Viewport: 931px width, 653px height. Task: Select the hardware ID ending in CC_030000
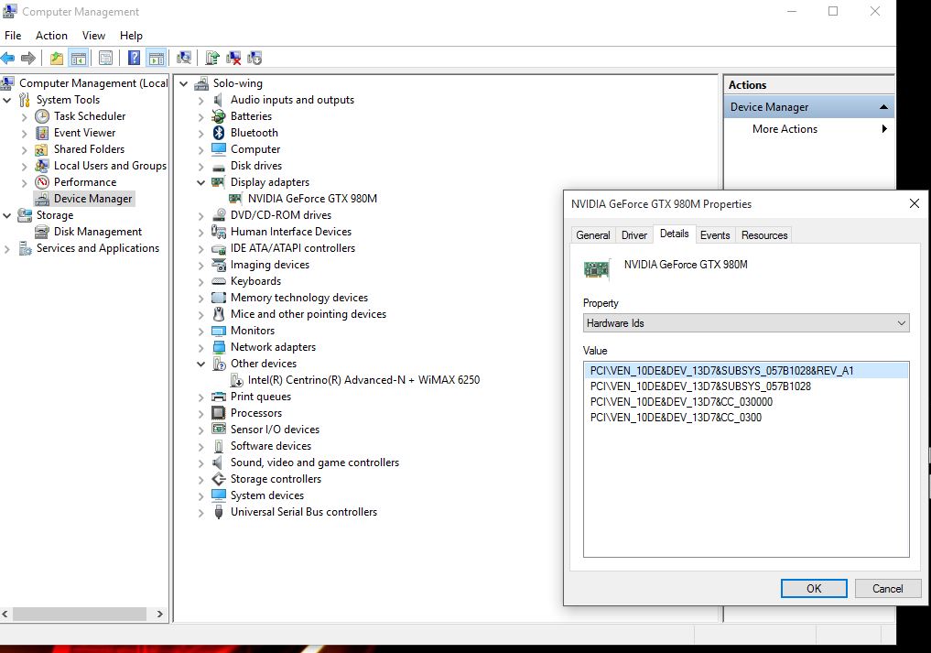coord(681,402)
